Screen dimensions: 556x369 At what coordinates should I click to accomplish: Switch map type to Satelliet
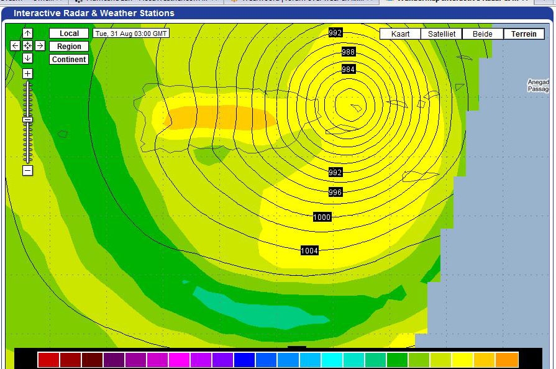(x=442, y=34)
